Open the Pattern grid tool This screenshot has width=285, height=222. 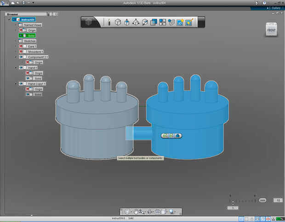(162, 22)
